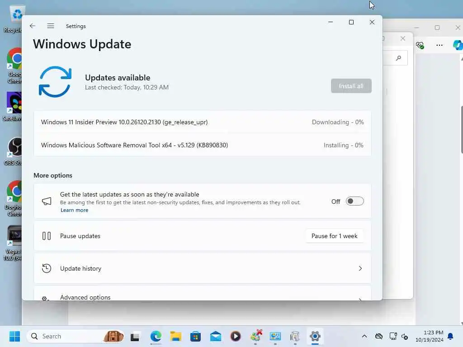
Task: Click the megaphone icon for latest updates
Action: click(47, 201)
